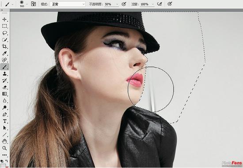Select the Eyedropper tool

pyautogui.click(x=4, y=53)
